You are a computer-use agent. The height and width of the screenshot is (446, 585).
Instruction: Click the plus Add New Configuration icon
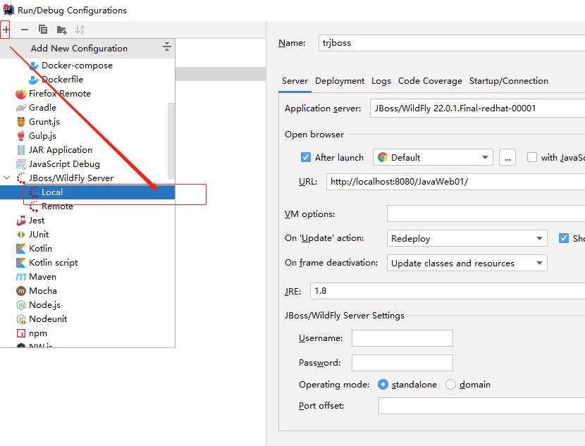coord(6,30)
